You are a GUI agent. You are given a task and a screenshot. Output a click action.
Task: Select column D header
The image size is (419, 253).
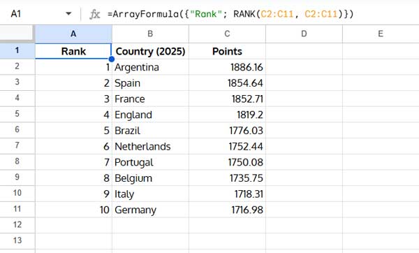(x=304, y=34)
